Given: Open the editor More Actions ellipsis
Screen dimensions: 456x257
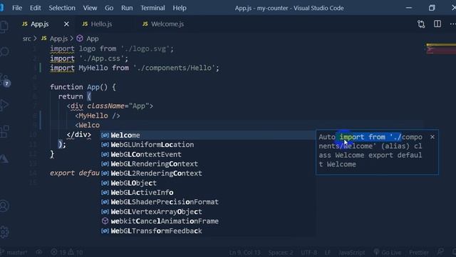Looking at the screenshot, I should click(x=452, y=24).
